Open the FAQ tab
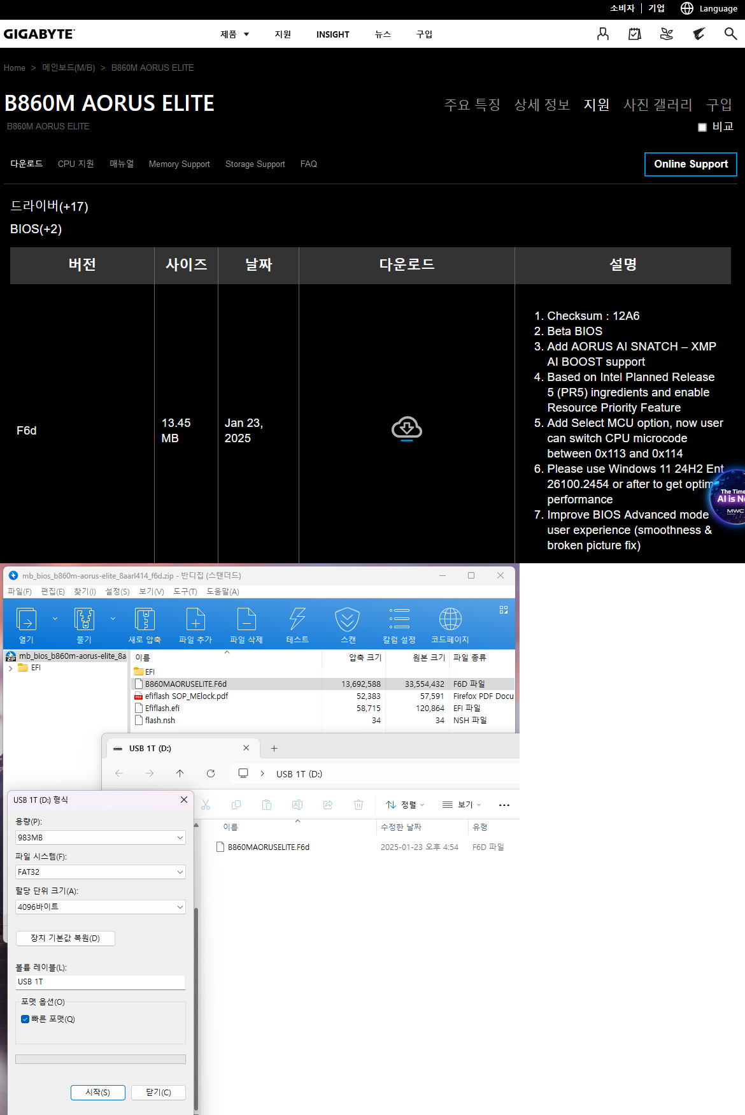Viewport: 745px width, 1115px height. pyautogui.click(x=309, y=164)
